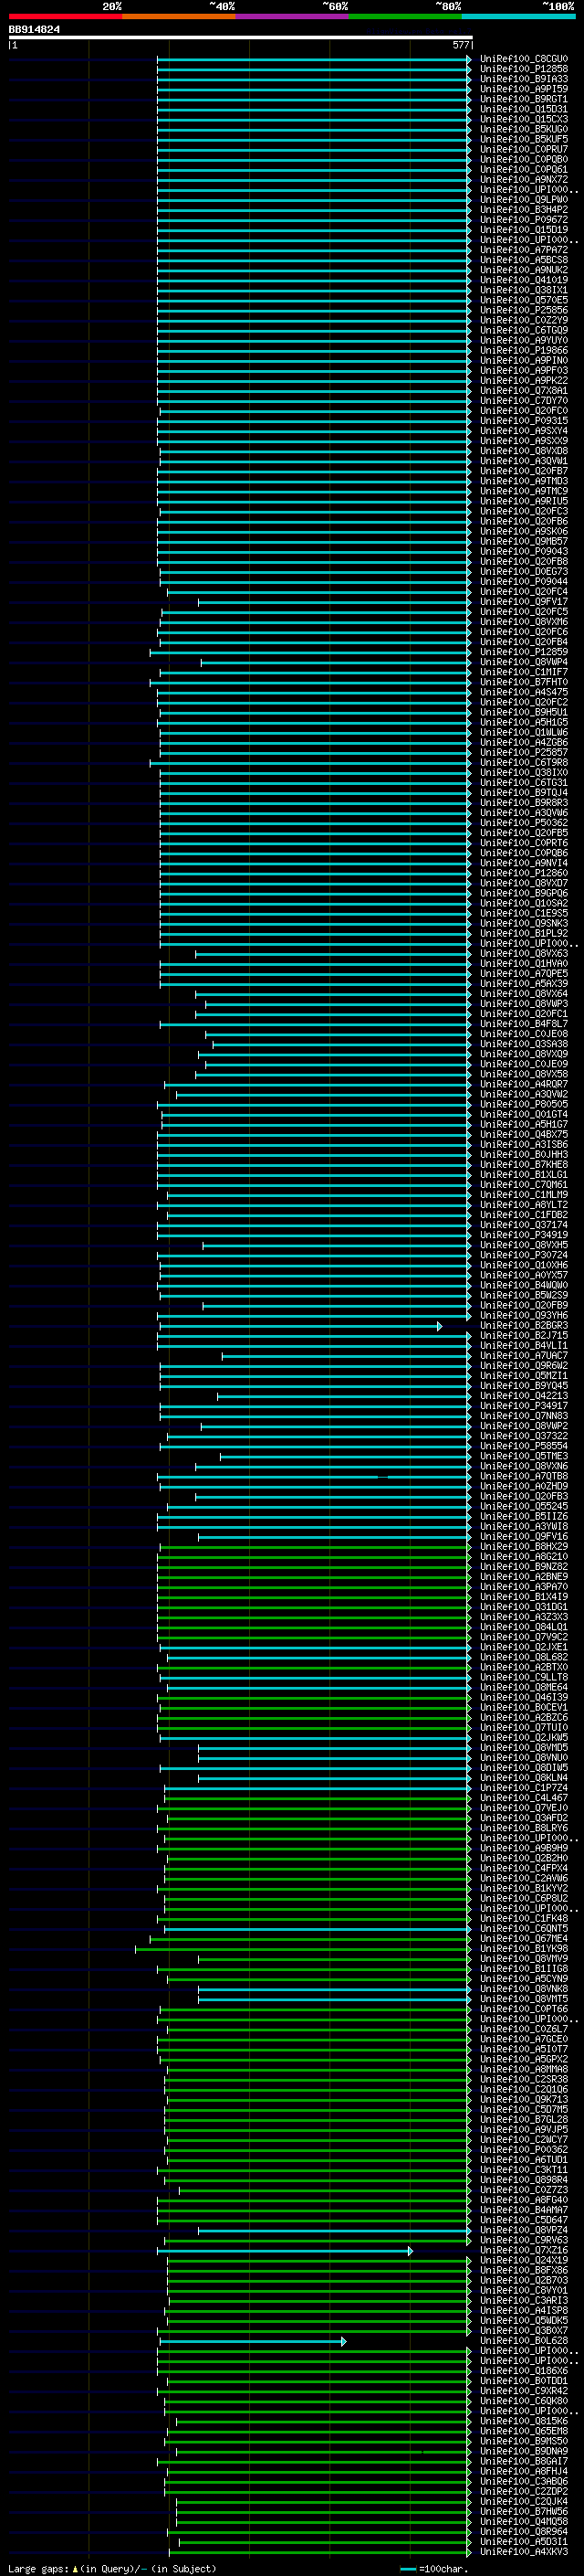Viewport: 584px width, 2576px height.
Task: Select hit label UniRef100_P58554
Action: (x=523, y=1446)
